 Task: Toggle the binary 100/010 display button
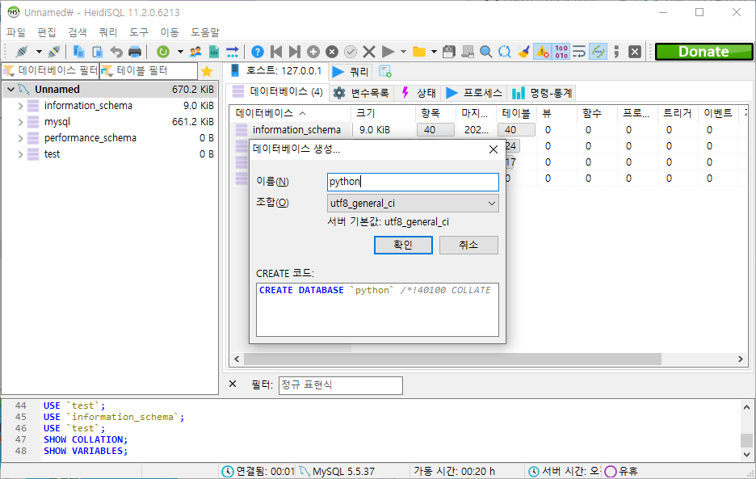pyautogui.click(x=561, y=52)
